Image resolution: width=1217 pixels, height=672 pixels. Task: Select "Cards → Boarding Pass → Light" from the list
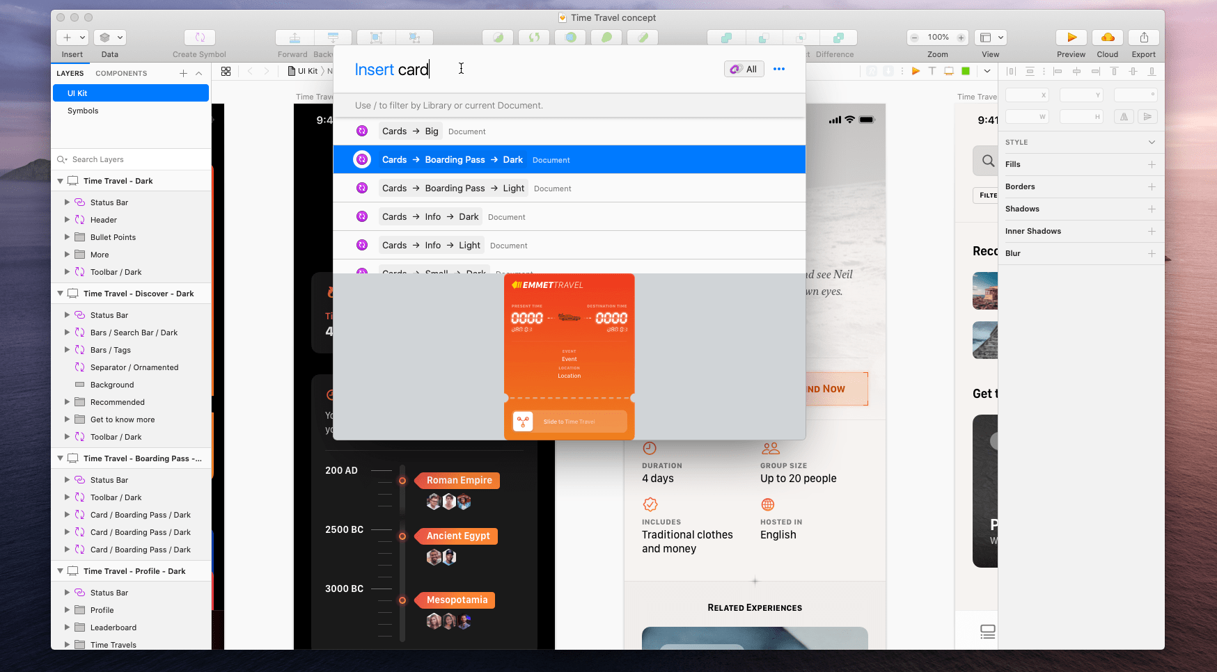(453, 188)
